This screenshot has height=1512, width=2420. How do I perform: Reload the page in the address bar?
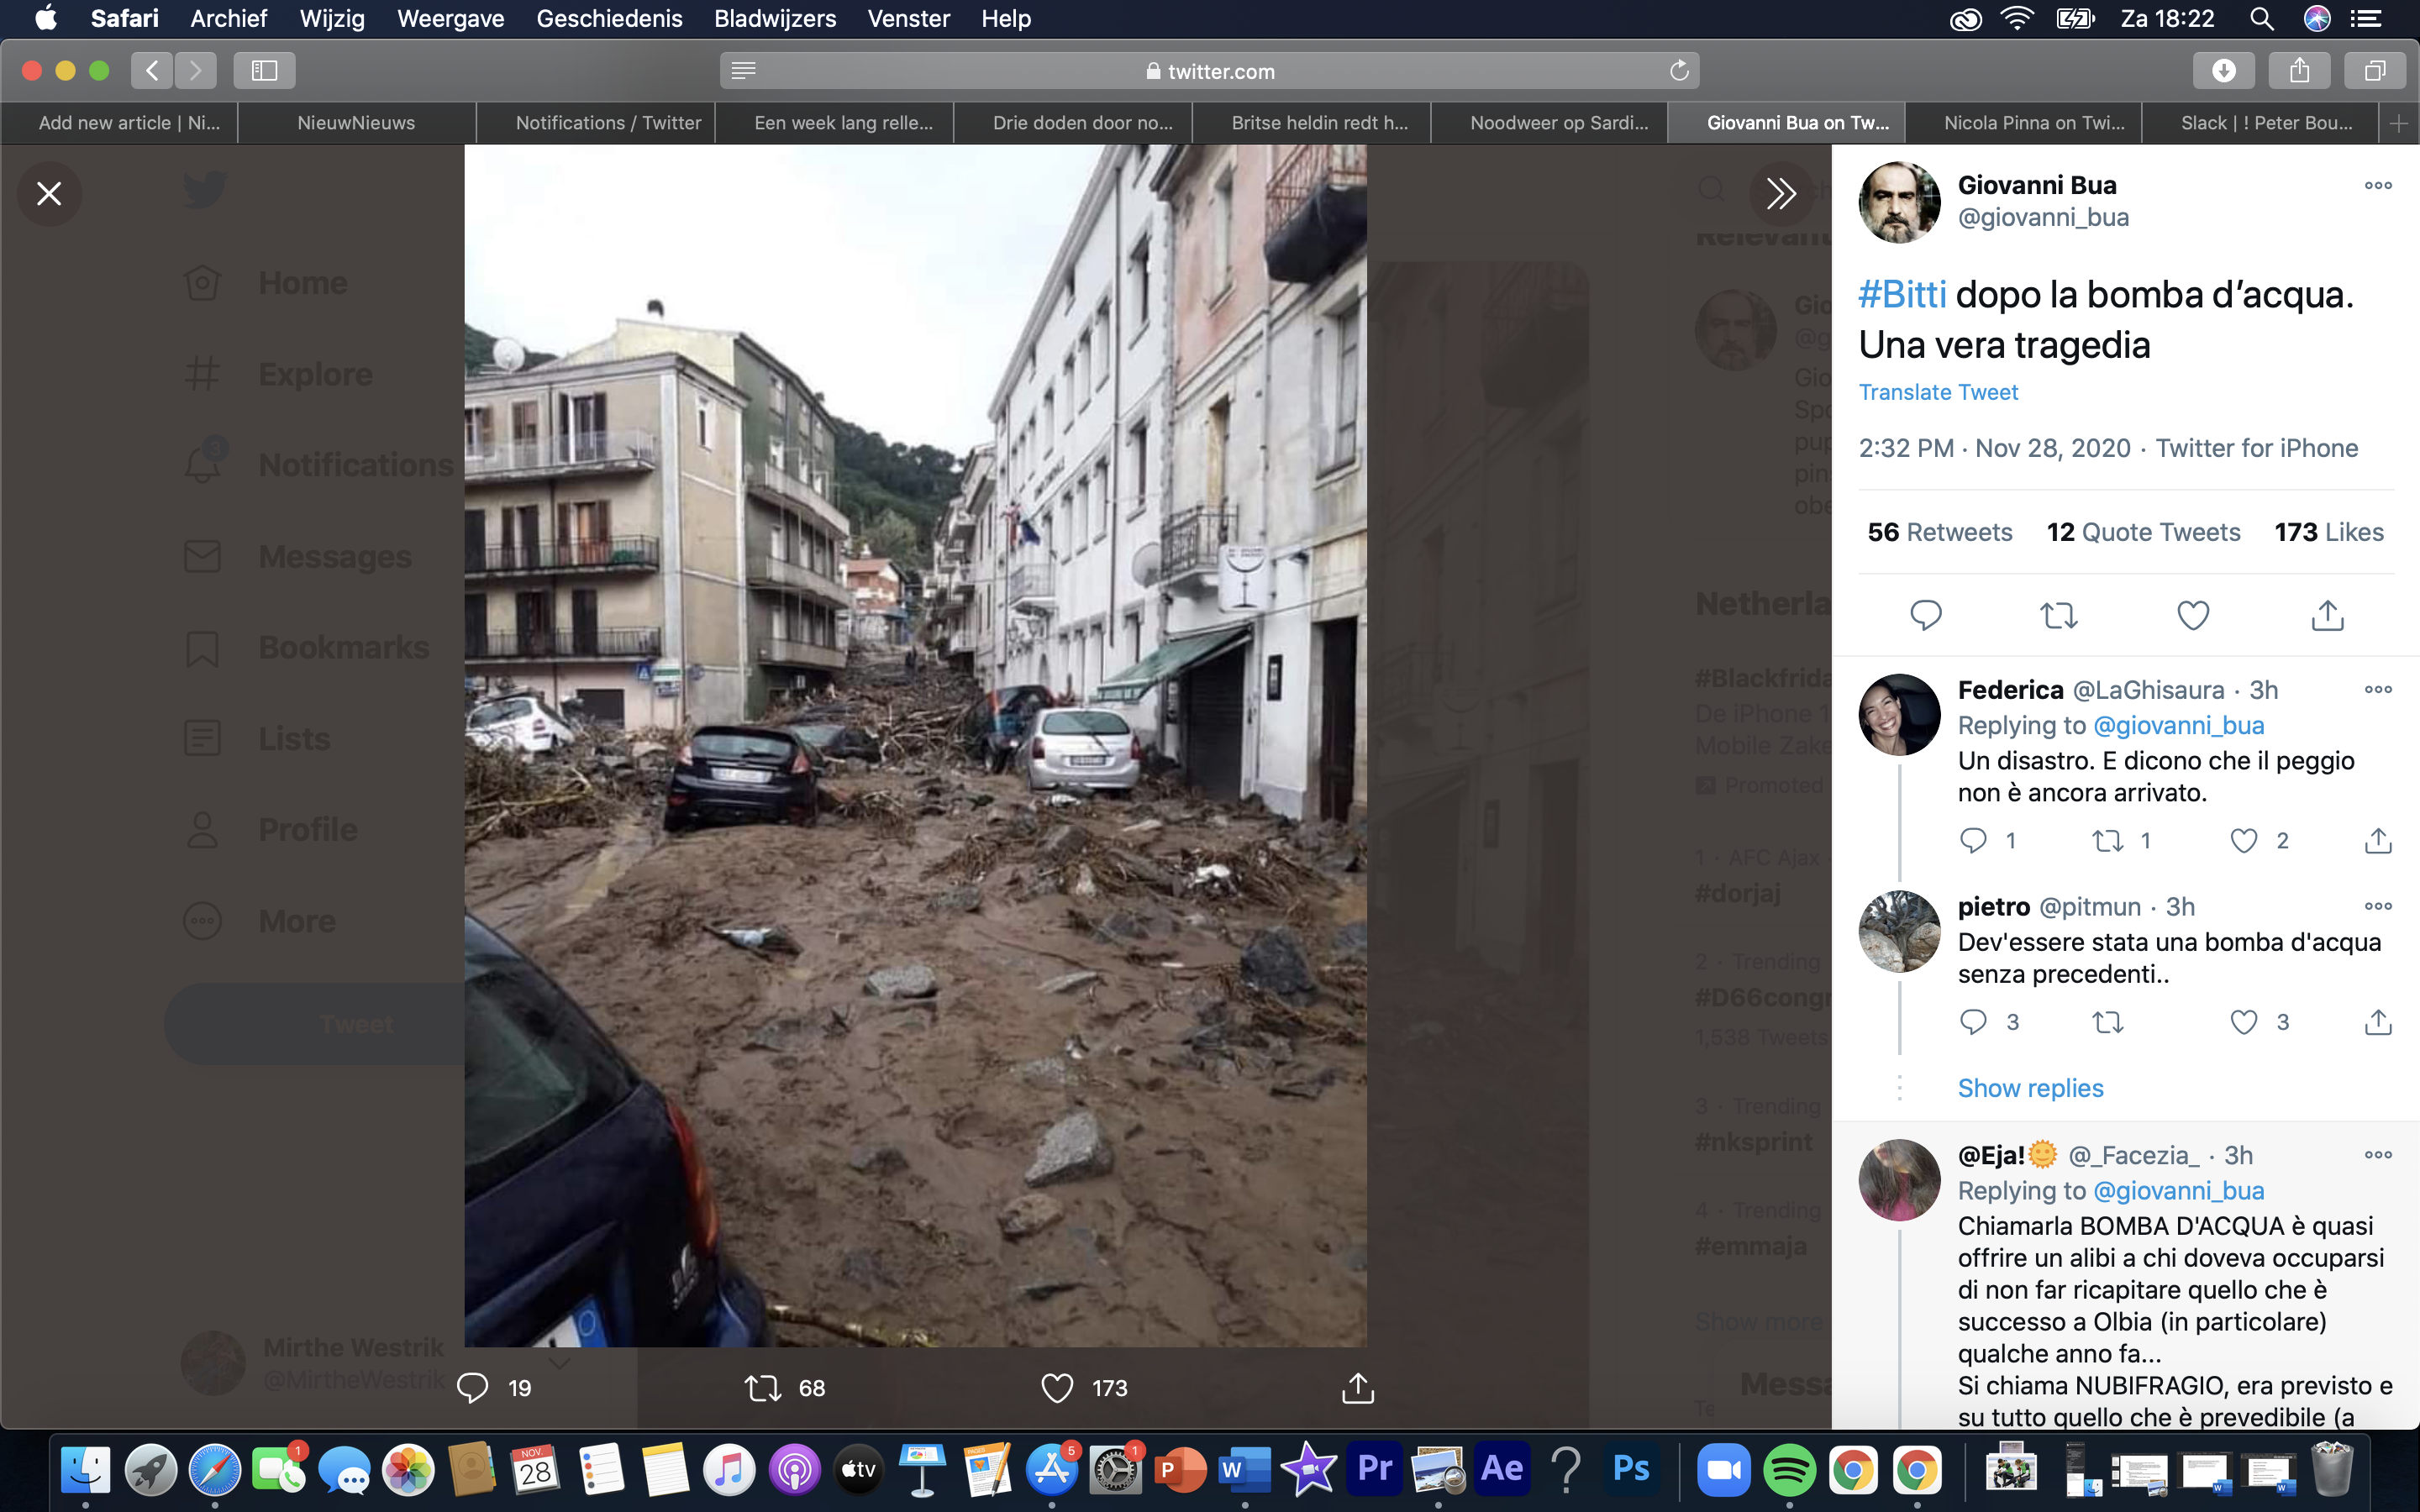(x=1679, y=71)
